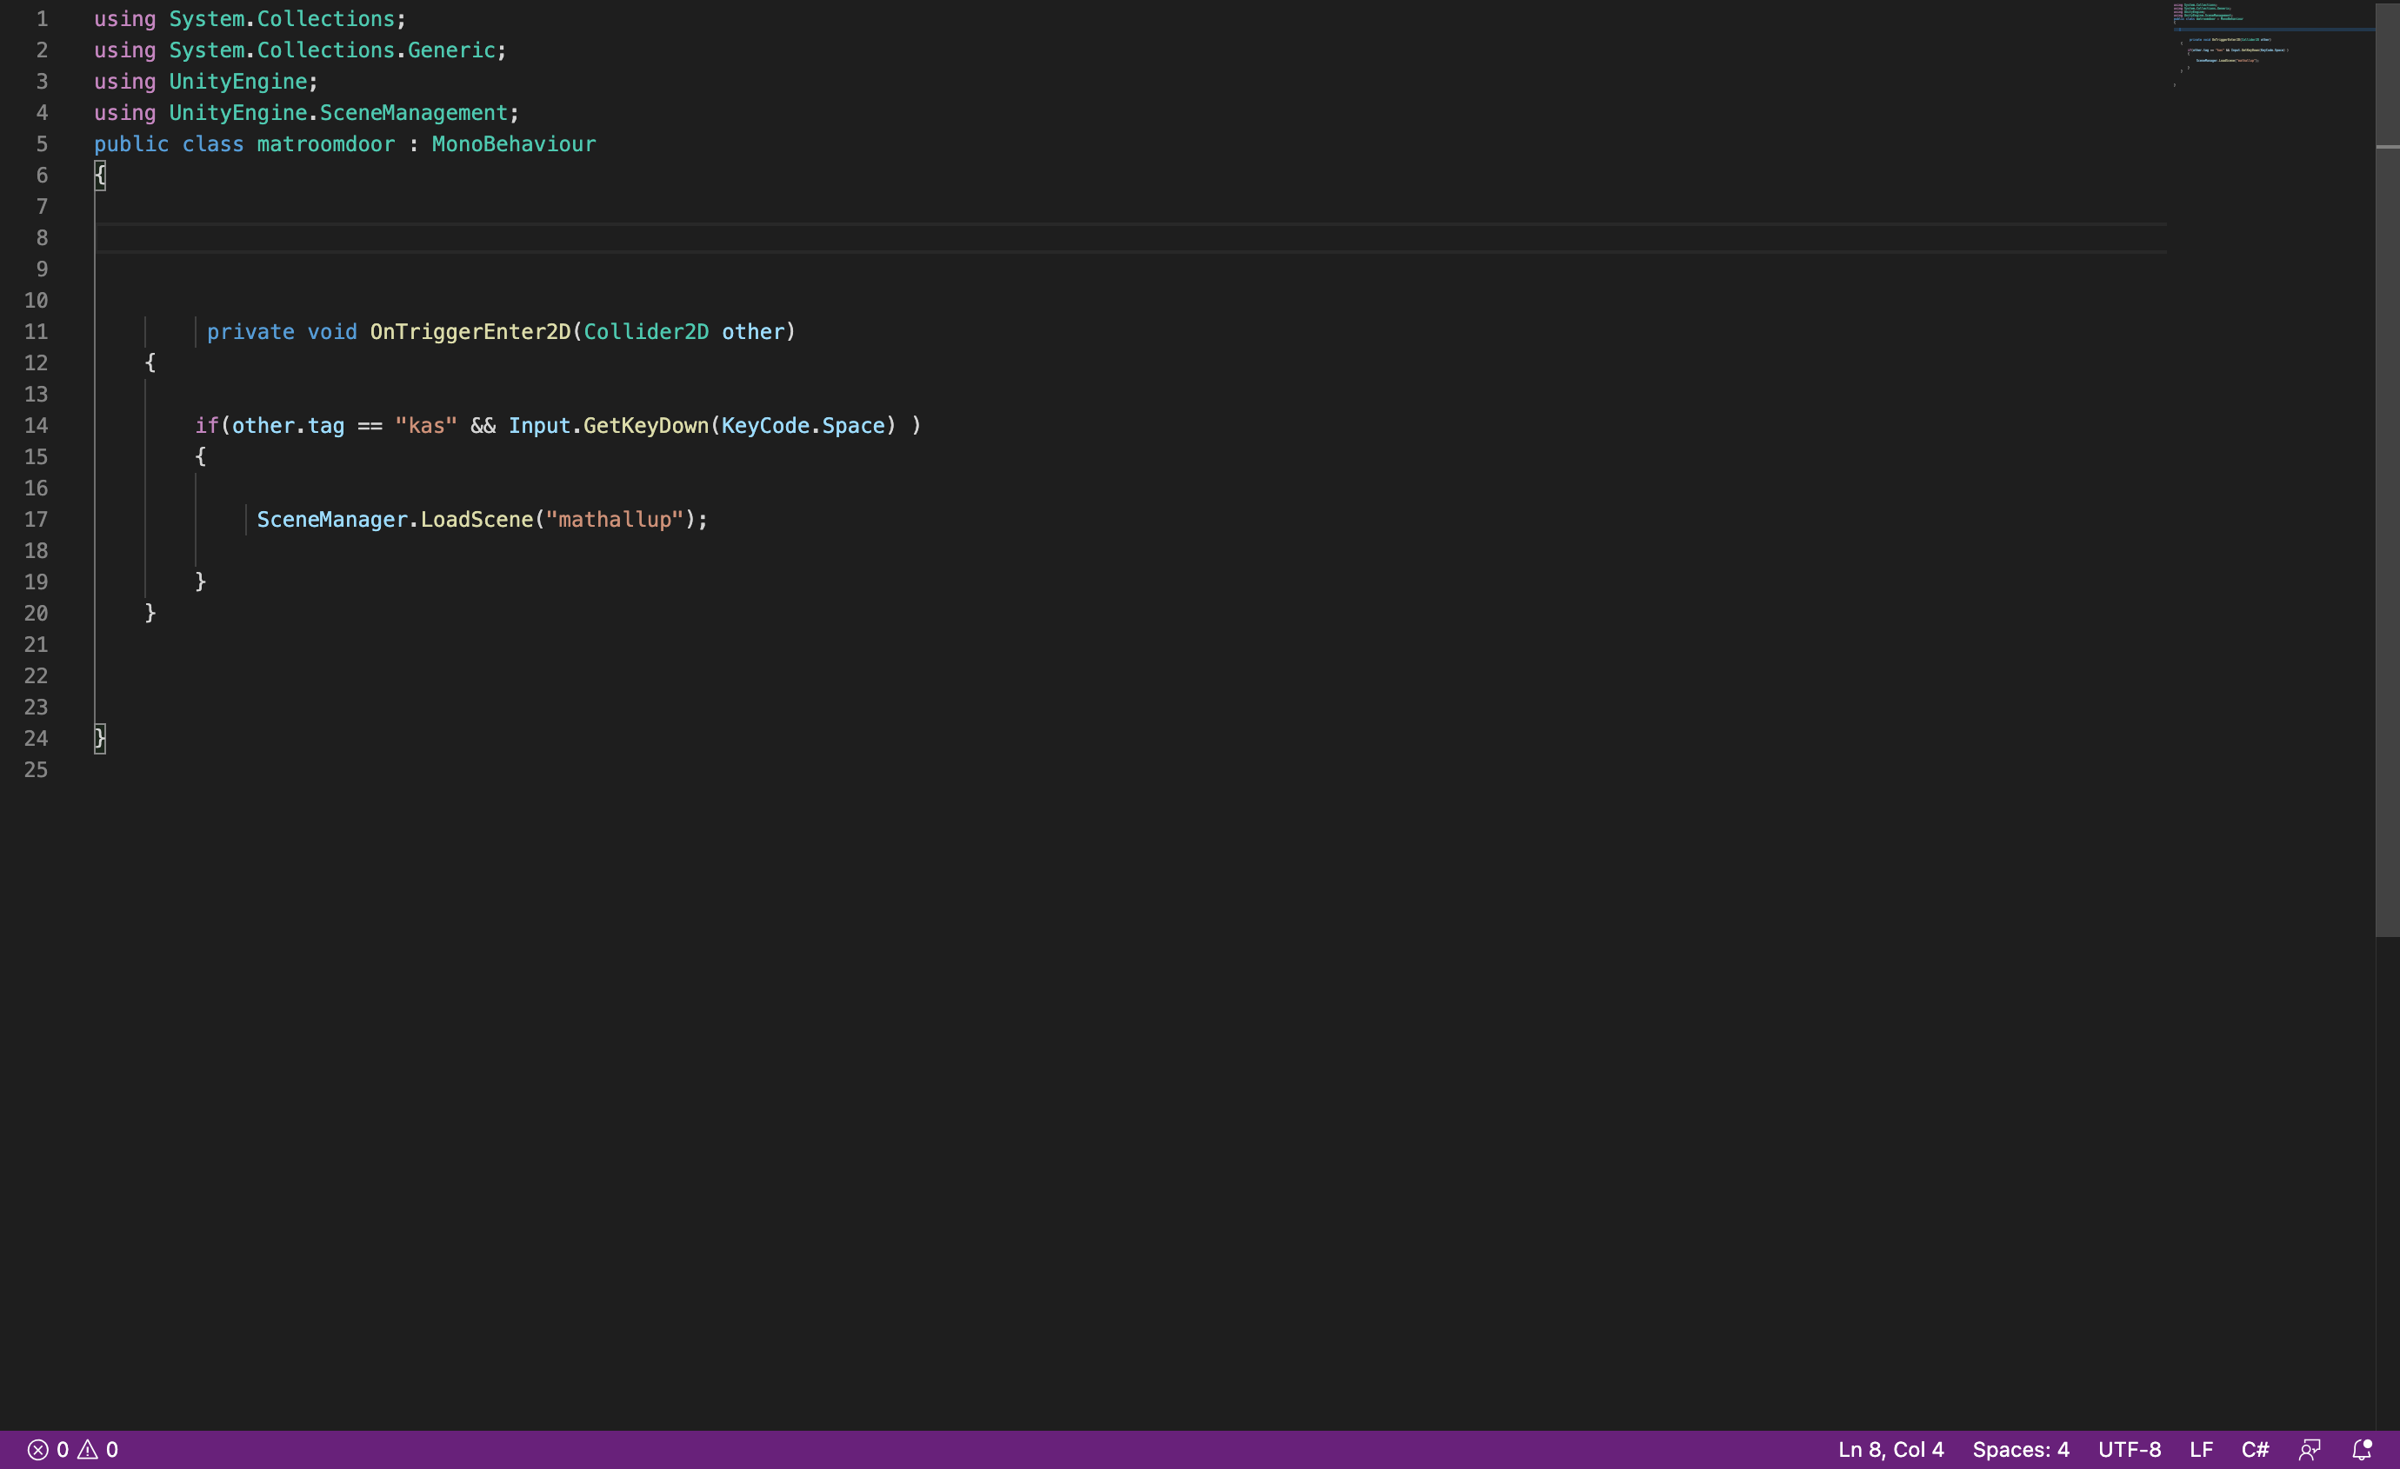Open the feedback icon in status bar

tap(2310, 1450)
